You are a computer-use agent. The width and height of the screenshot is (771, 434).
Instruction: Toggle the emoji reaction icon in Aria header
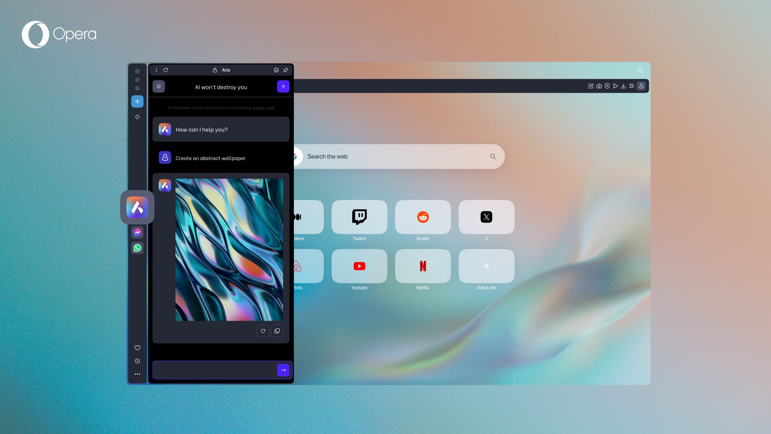pos(276,70)
